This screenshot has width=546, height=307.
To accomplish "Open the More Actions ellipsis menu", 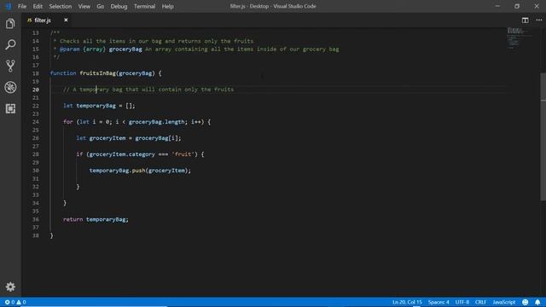I will click(538, 20).
